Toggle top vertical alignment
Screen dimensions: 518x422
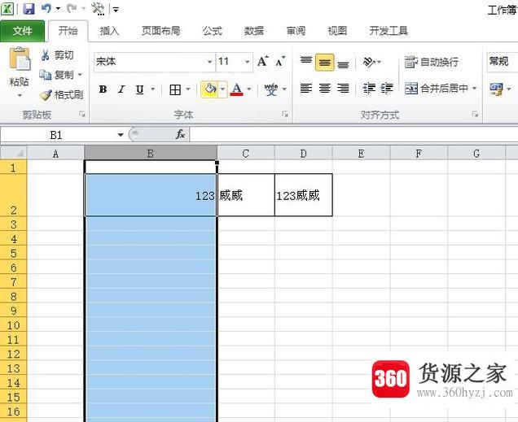[x=306, y=62]
